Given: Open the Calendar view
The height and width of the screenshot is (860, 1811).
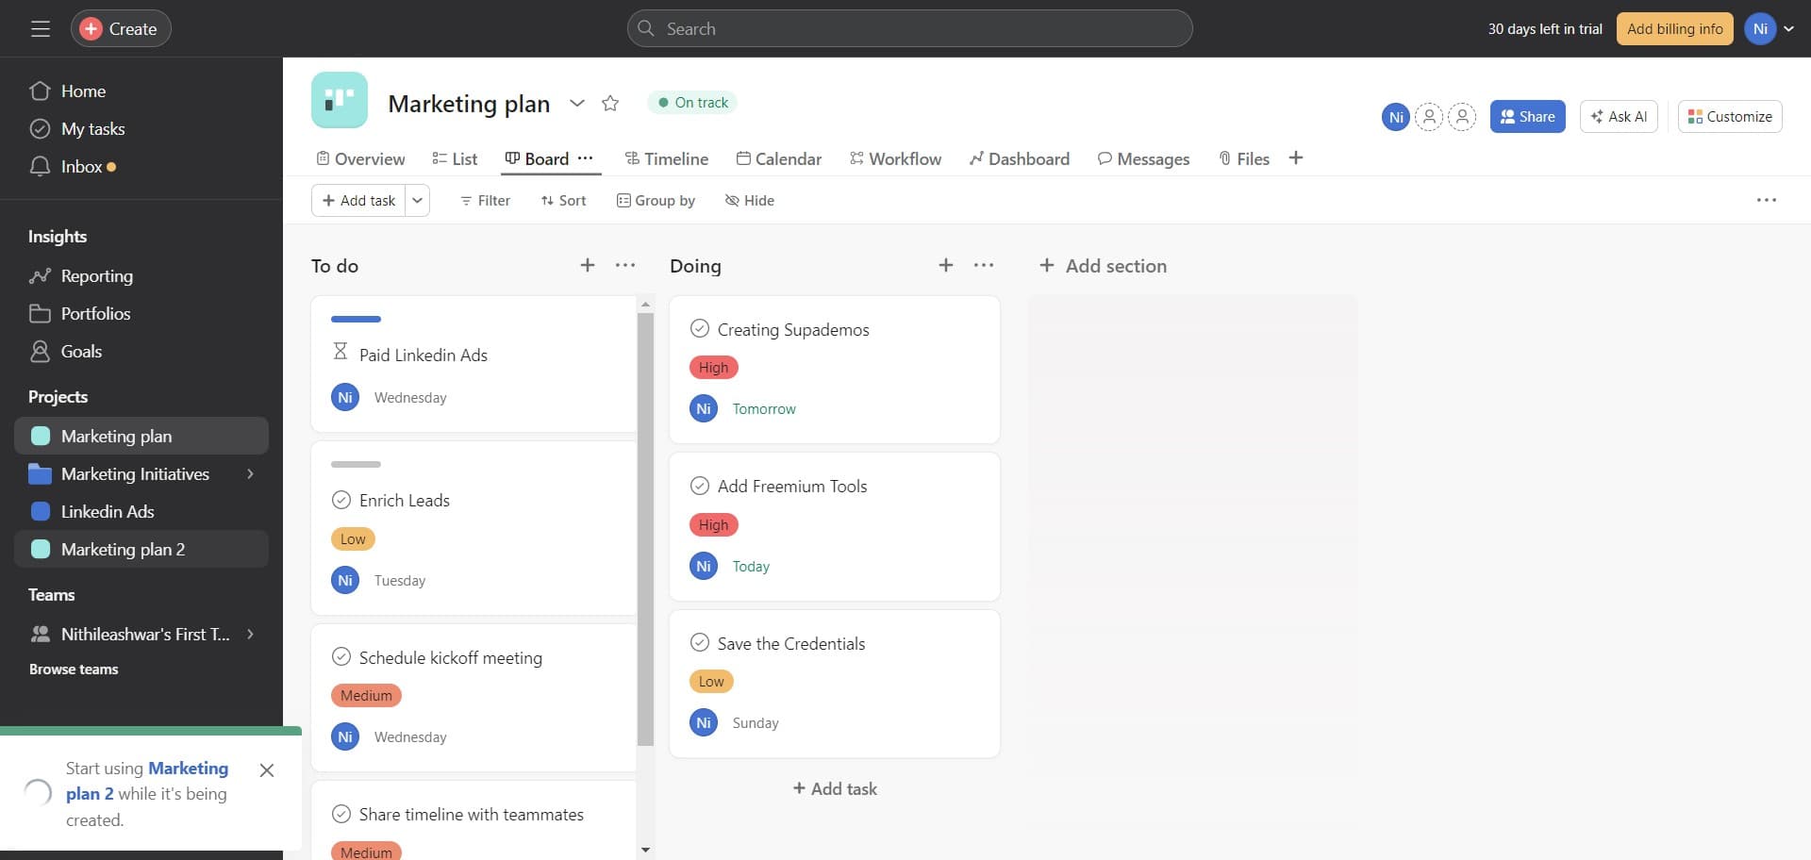Looking at the screenshot, I should [x=779, y=158].
